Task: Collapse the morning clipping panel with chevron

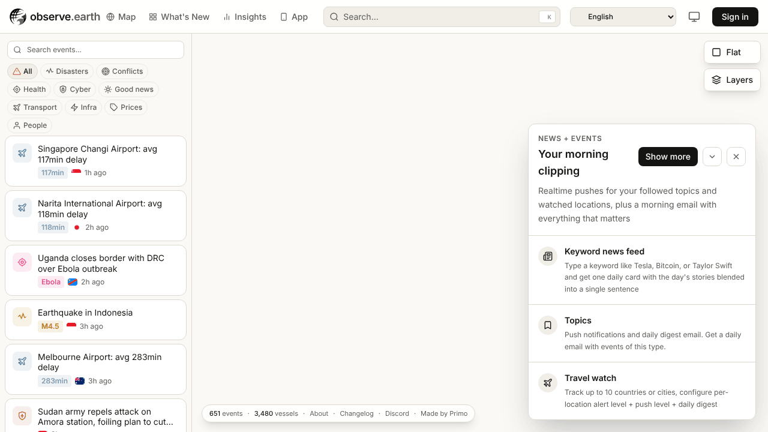Action: [712, 157]
